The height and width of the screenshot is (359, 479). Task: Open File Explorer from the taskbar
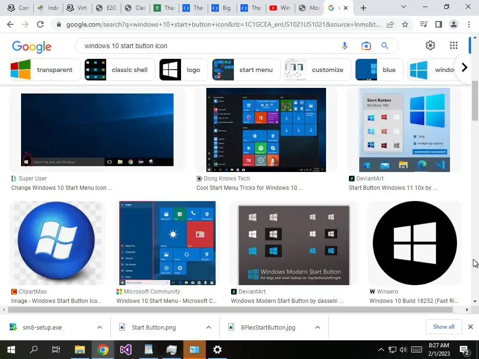[80, 350]
